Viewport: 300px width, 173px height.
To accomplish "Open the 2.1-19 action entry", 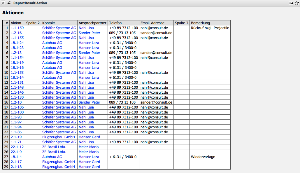I will 16,137.
